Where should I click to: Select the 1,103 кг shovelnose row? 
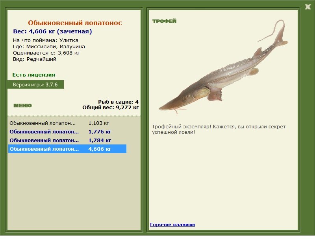point(67,123)
